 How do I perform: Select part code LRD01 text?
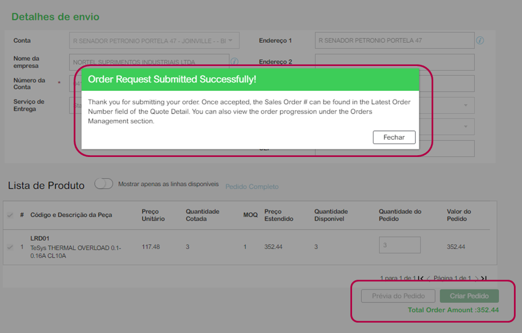pyautogui.click(x=39, y=238)
